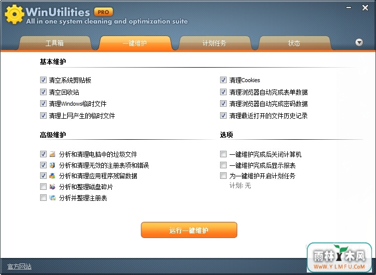376x275 pixels.
Task: Click the 选项 section heading
Action: [227, 135]
